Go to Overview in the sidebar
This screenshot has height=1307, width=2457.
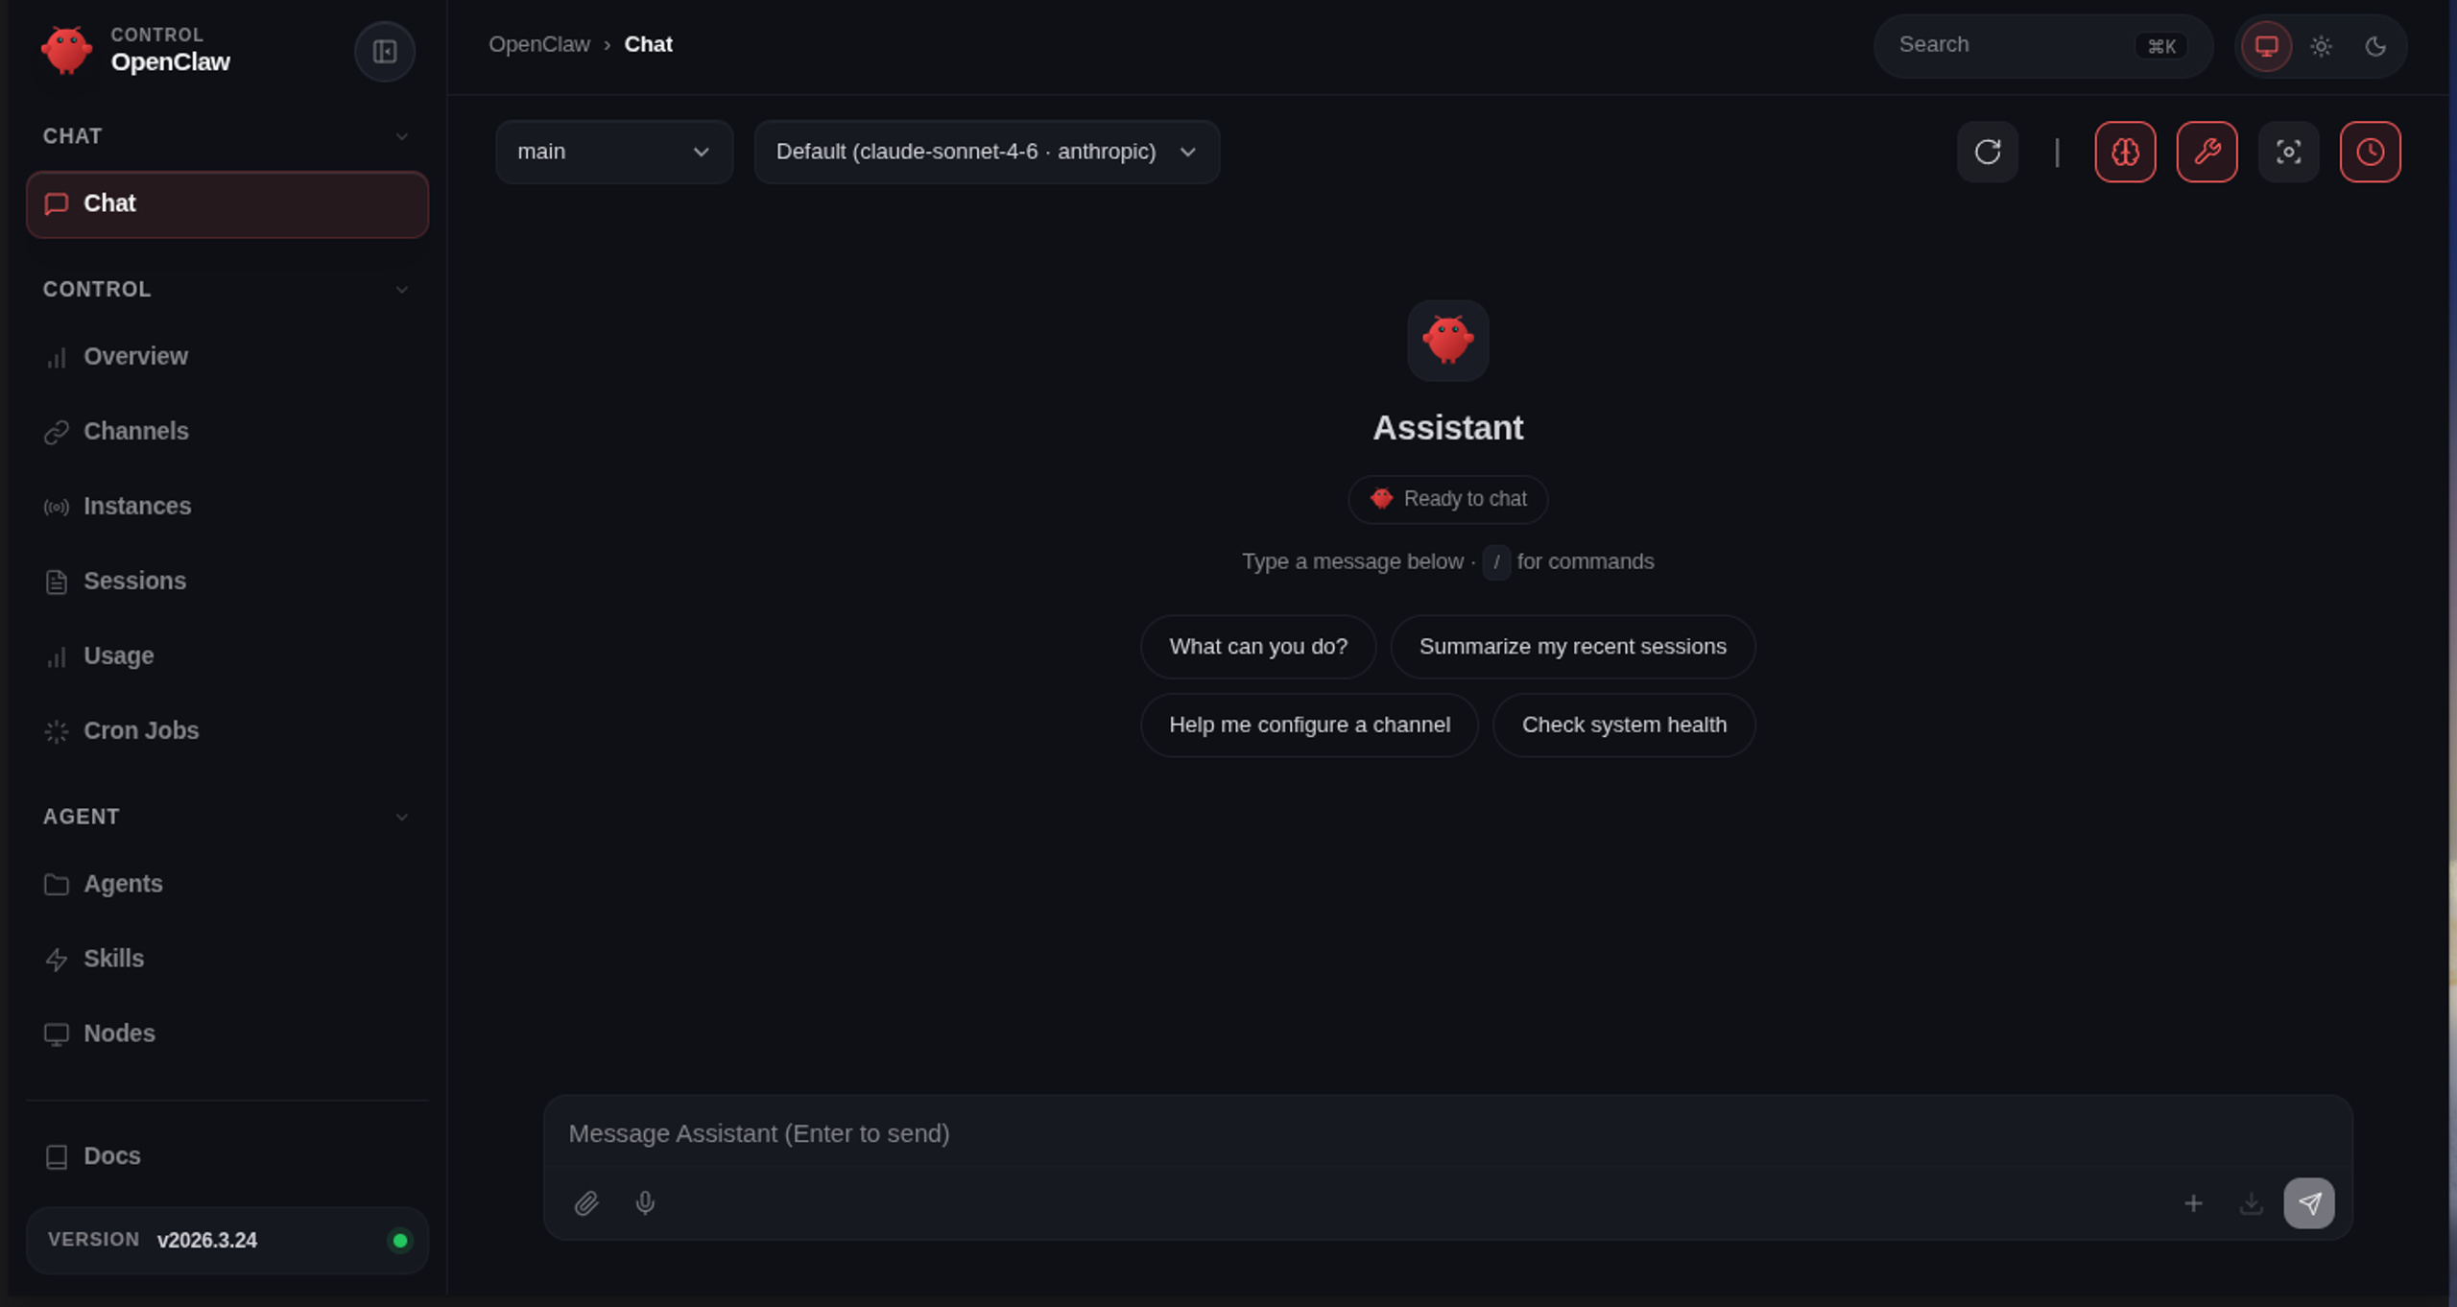click(227, 357)
